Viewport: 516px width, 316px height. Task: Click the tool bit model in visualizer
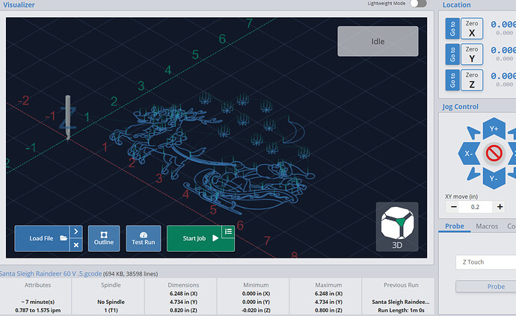click(x=68, y=117)
